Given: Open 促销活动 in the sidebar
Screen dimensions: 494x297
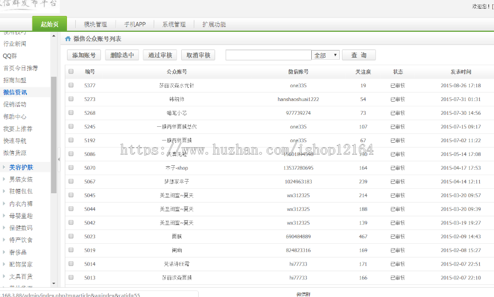Looking at the screenshot, I should (x=15, y=104).
